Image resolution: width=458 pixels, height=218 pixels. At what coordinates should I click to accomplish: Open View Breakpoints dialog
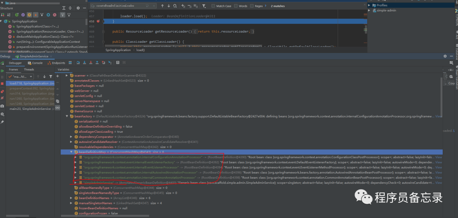pyautogui.click(x=3, y=92)
